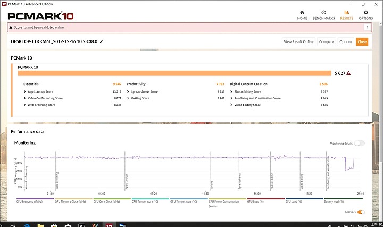Open the Benchmarks section

[x=323, y=15]
